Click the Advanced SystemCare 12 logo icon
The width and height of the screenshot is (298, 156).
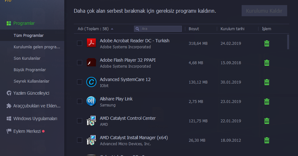coord(91,82)
